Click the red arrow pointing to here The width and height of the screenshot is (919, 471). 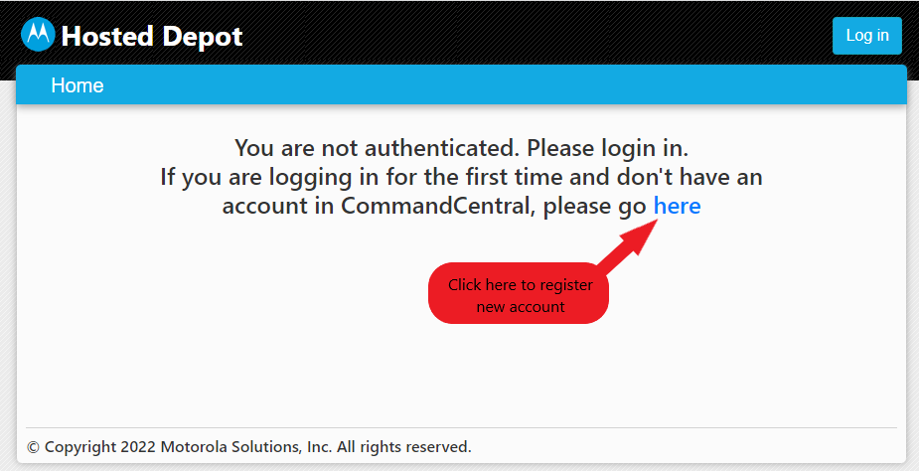(630, 245)
